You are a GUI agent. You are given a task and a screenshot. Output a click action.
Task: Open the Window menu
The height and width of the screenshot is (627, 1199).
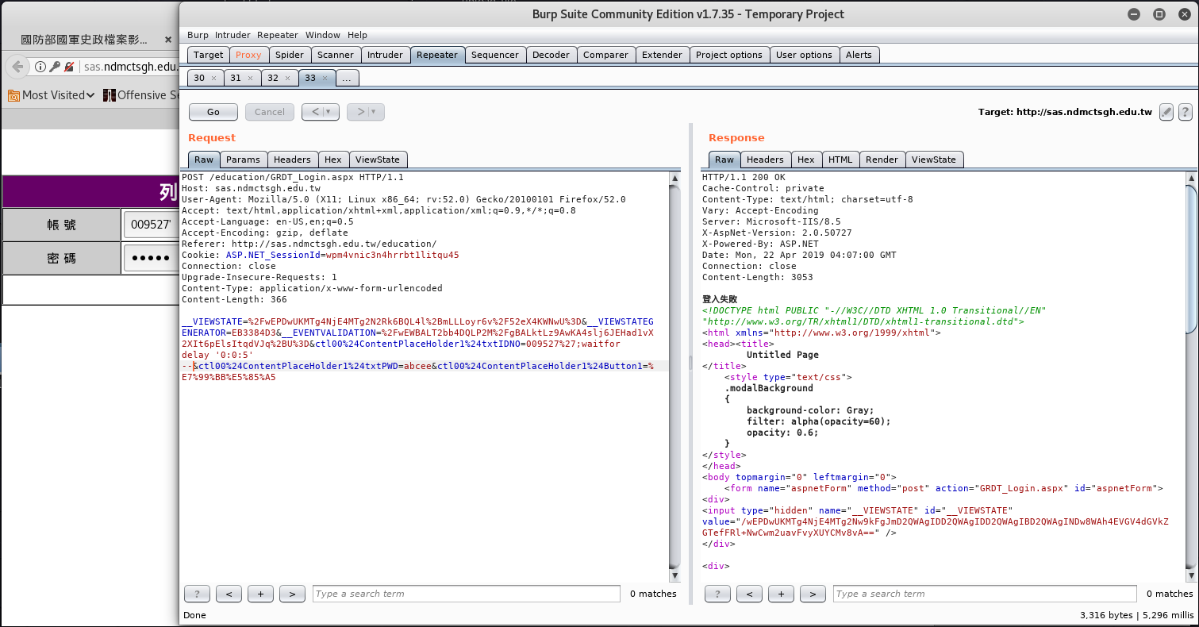pyautogui.click(x=323, y=35)
